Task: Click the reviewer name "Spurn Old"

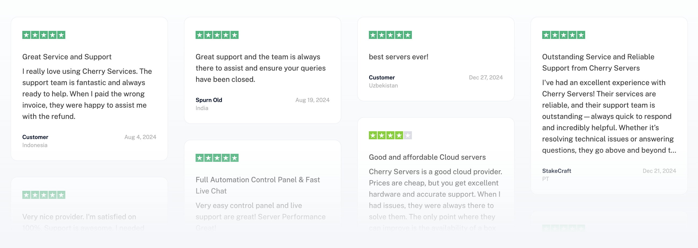Action: pyautogui.click(x=209, y=100)
